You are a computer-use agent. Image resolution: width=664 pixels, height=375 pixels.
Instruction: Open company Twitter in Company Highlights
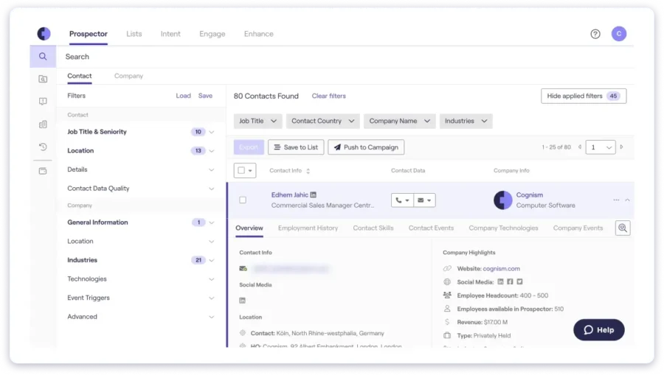(x=519, y=281)
